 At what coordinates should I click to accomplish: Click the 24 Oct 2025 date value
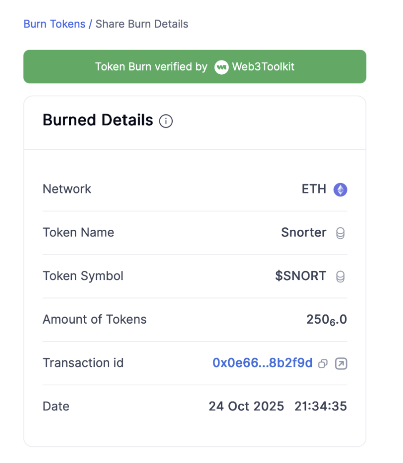point(246,406)
